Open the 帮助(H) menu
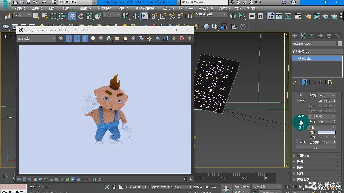Viewport: 344px width, 193px height. pyautogui.click(x=252, y=8)
